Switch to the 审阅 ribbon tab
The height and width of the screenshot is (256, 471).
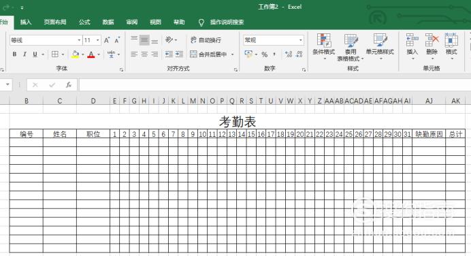pos(132,22)
